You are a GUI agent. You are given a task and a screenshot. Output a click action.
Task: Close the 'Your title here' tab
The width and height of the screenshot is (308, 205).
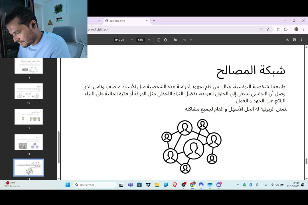point(147,20)
